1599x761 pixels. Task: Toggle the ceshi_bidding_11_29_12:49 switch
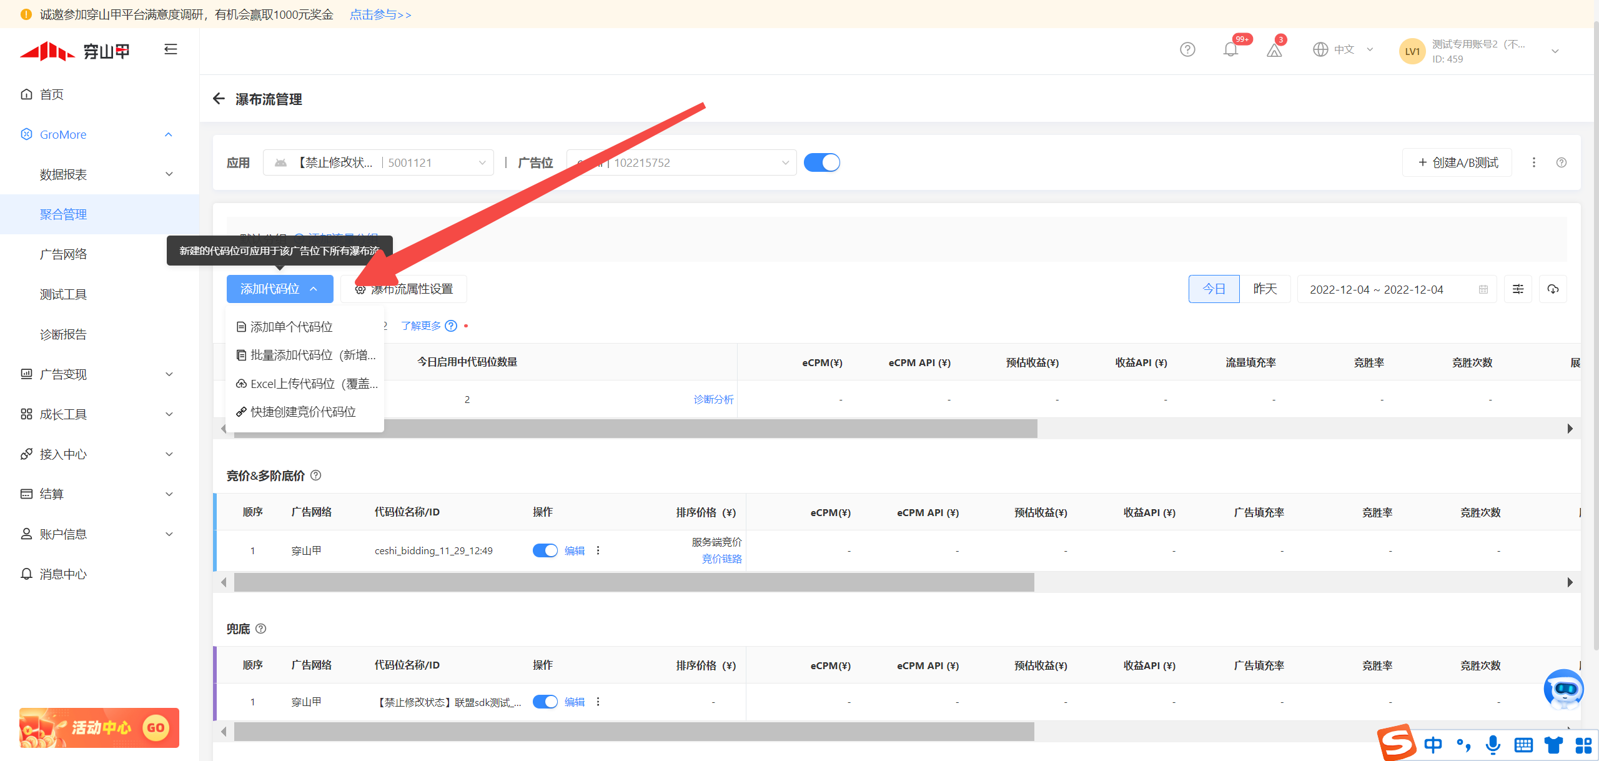click(x=545, y=550)
